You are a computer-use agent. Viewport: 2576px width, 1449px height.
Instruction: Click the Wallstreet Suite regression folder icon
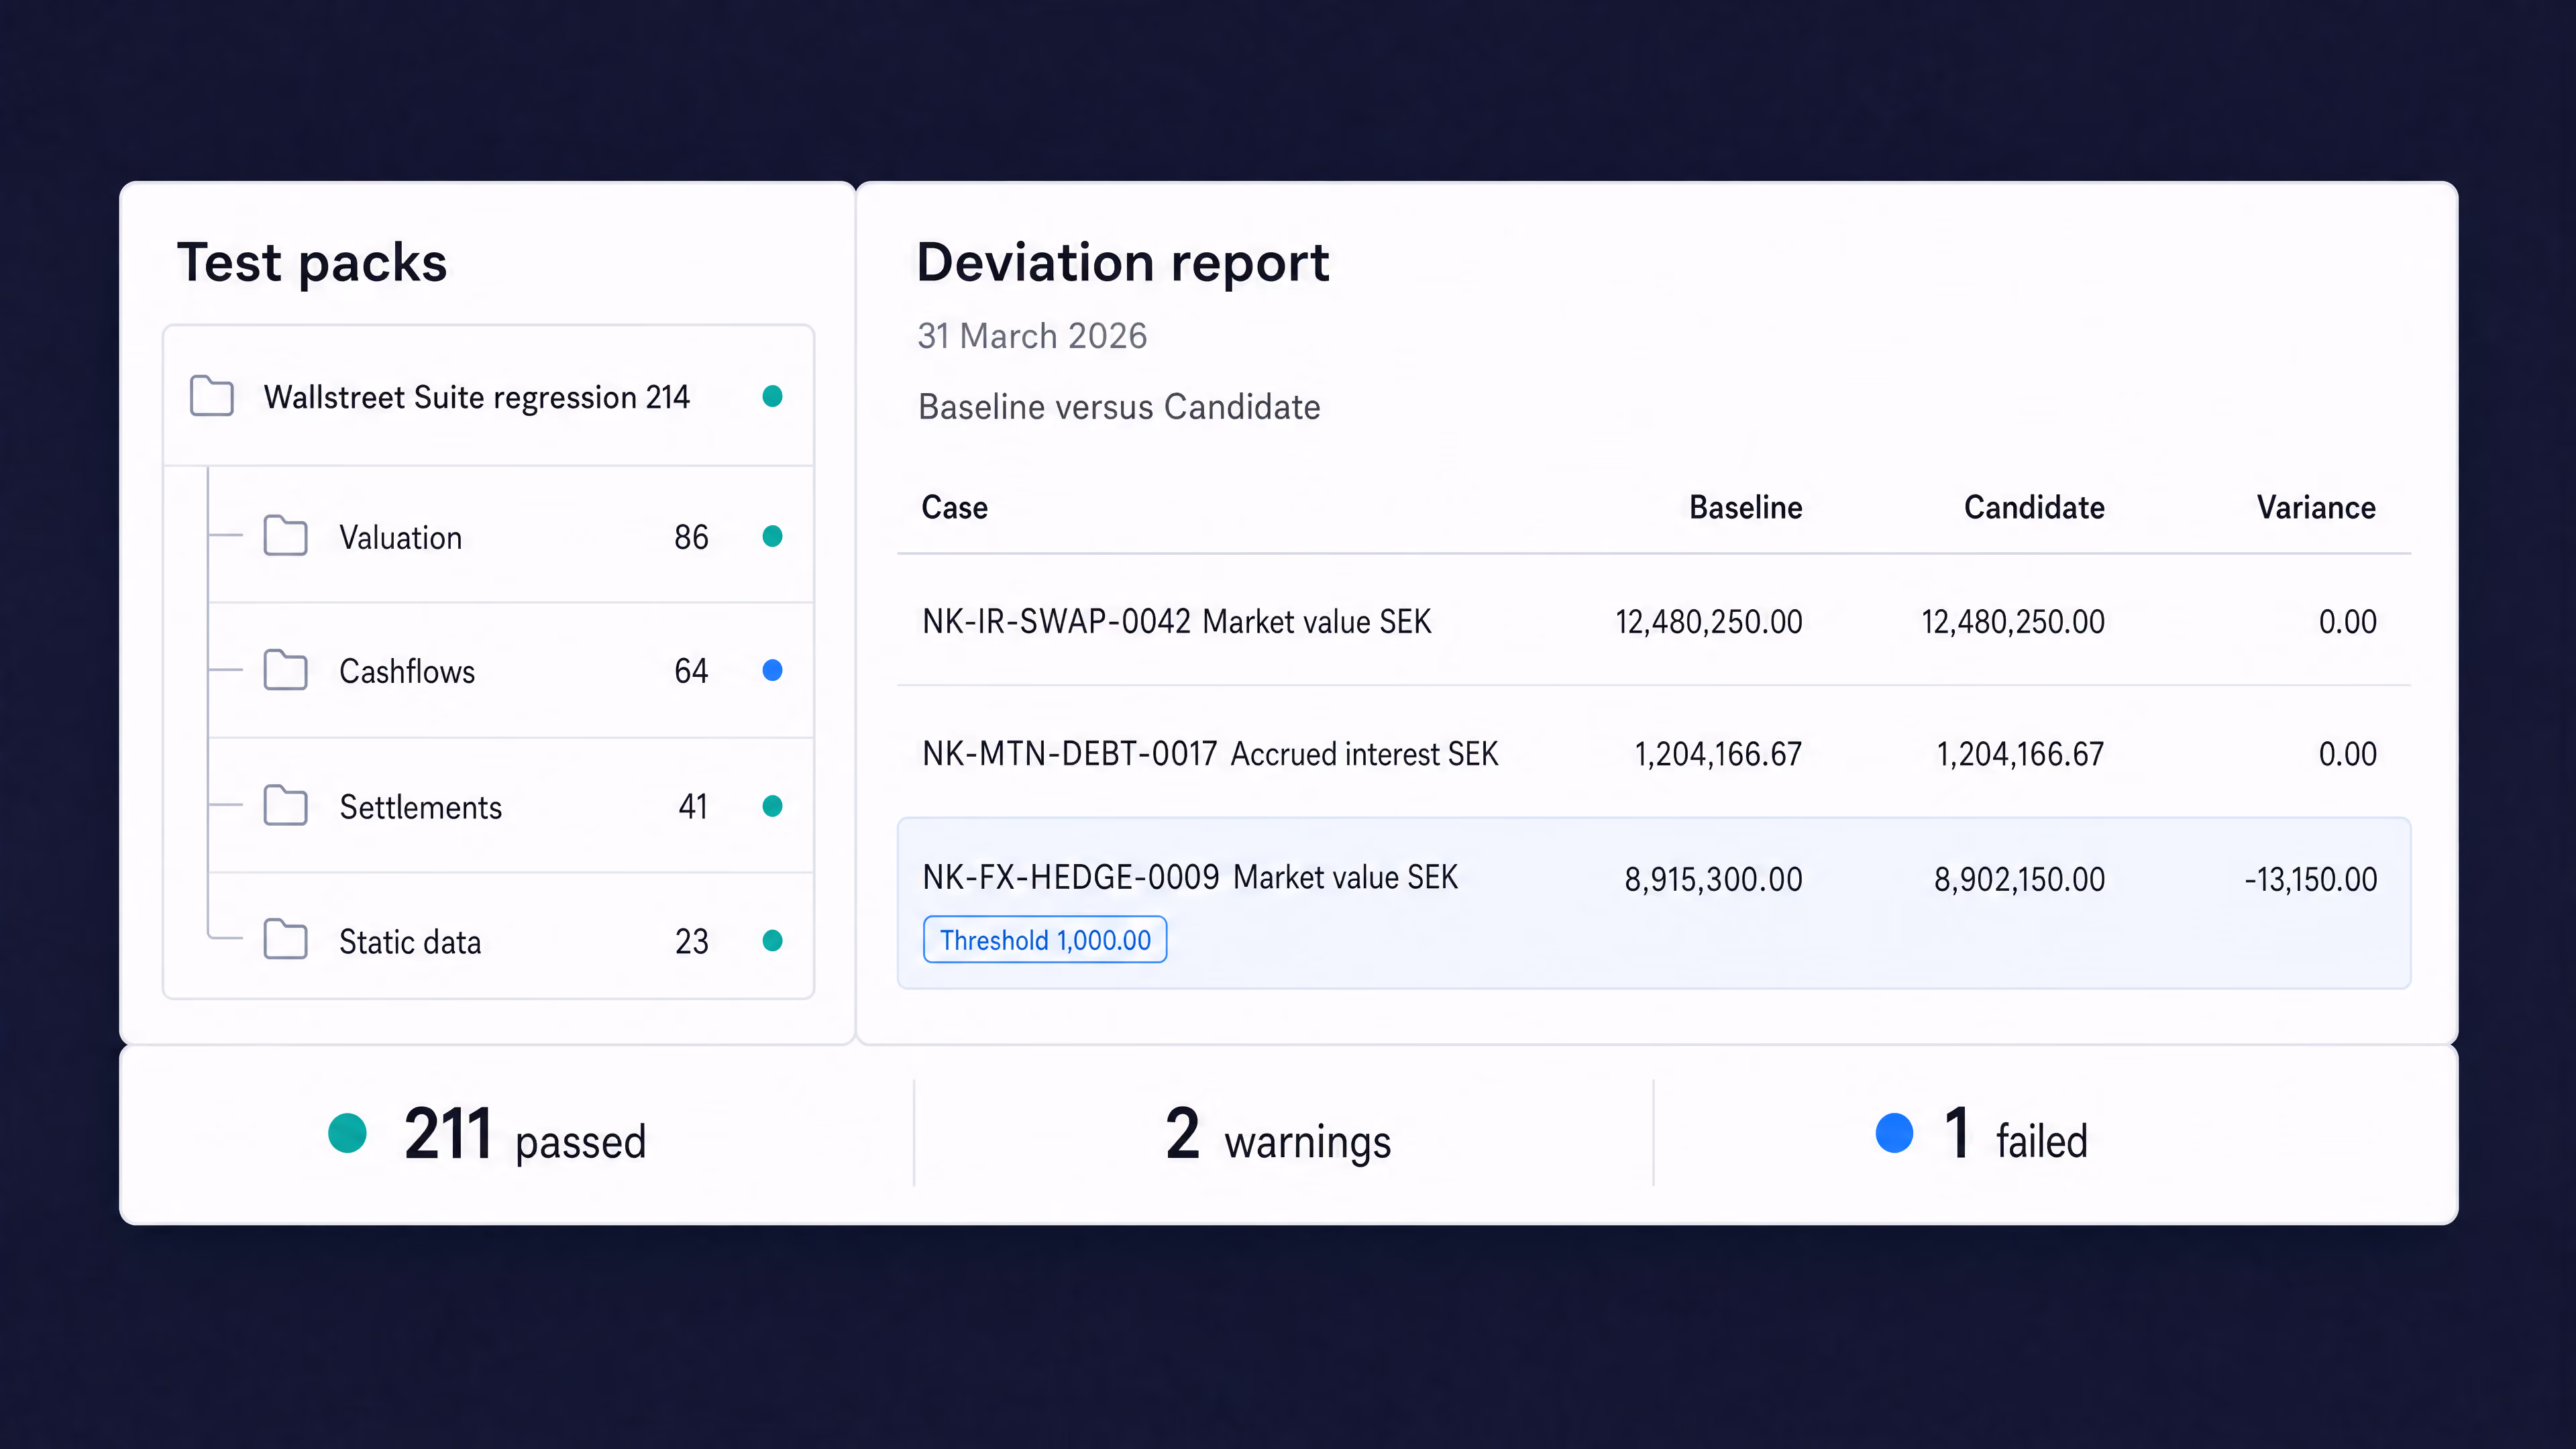tap(212, 396)
